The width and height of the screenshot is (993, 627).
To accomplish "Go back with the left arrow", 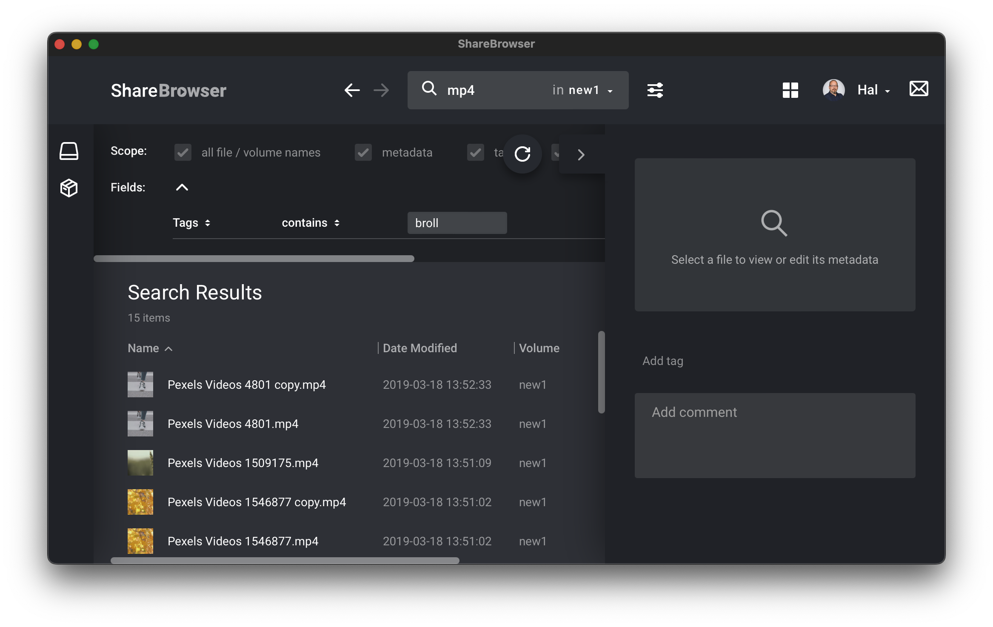I will pos(352,90).
